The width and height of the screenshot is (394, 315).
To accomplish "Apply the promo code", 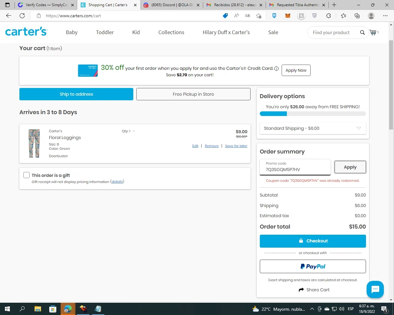I will 350,167.
